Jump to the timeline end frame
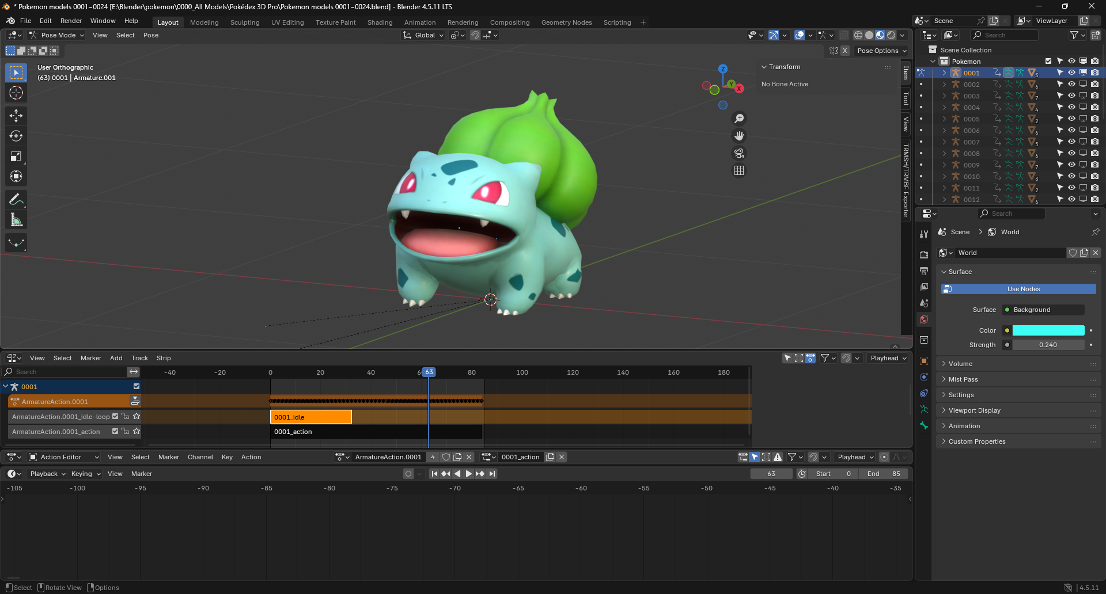Screen dimensions: 1106x594 [x=492, y=474]
